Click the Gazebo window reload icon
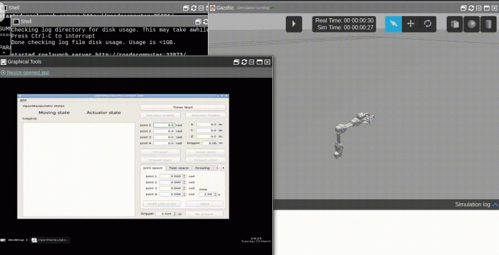This screenshot has height=255, width=499. [x=471, y=8]
